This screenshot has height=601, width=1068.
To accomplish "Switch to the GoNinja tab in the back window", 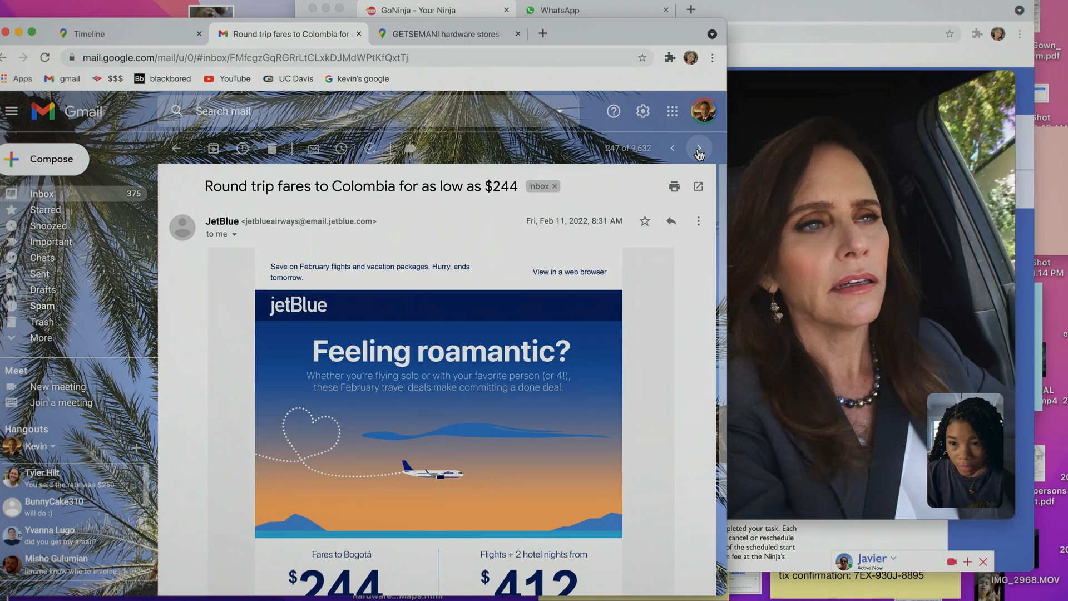I will pyautogui.click(x=437, y=10).
